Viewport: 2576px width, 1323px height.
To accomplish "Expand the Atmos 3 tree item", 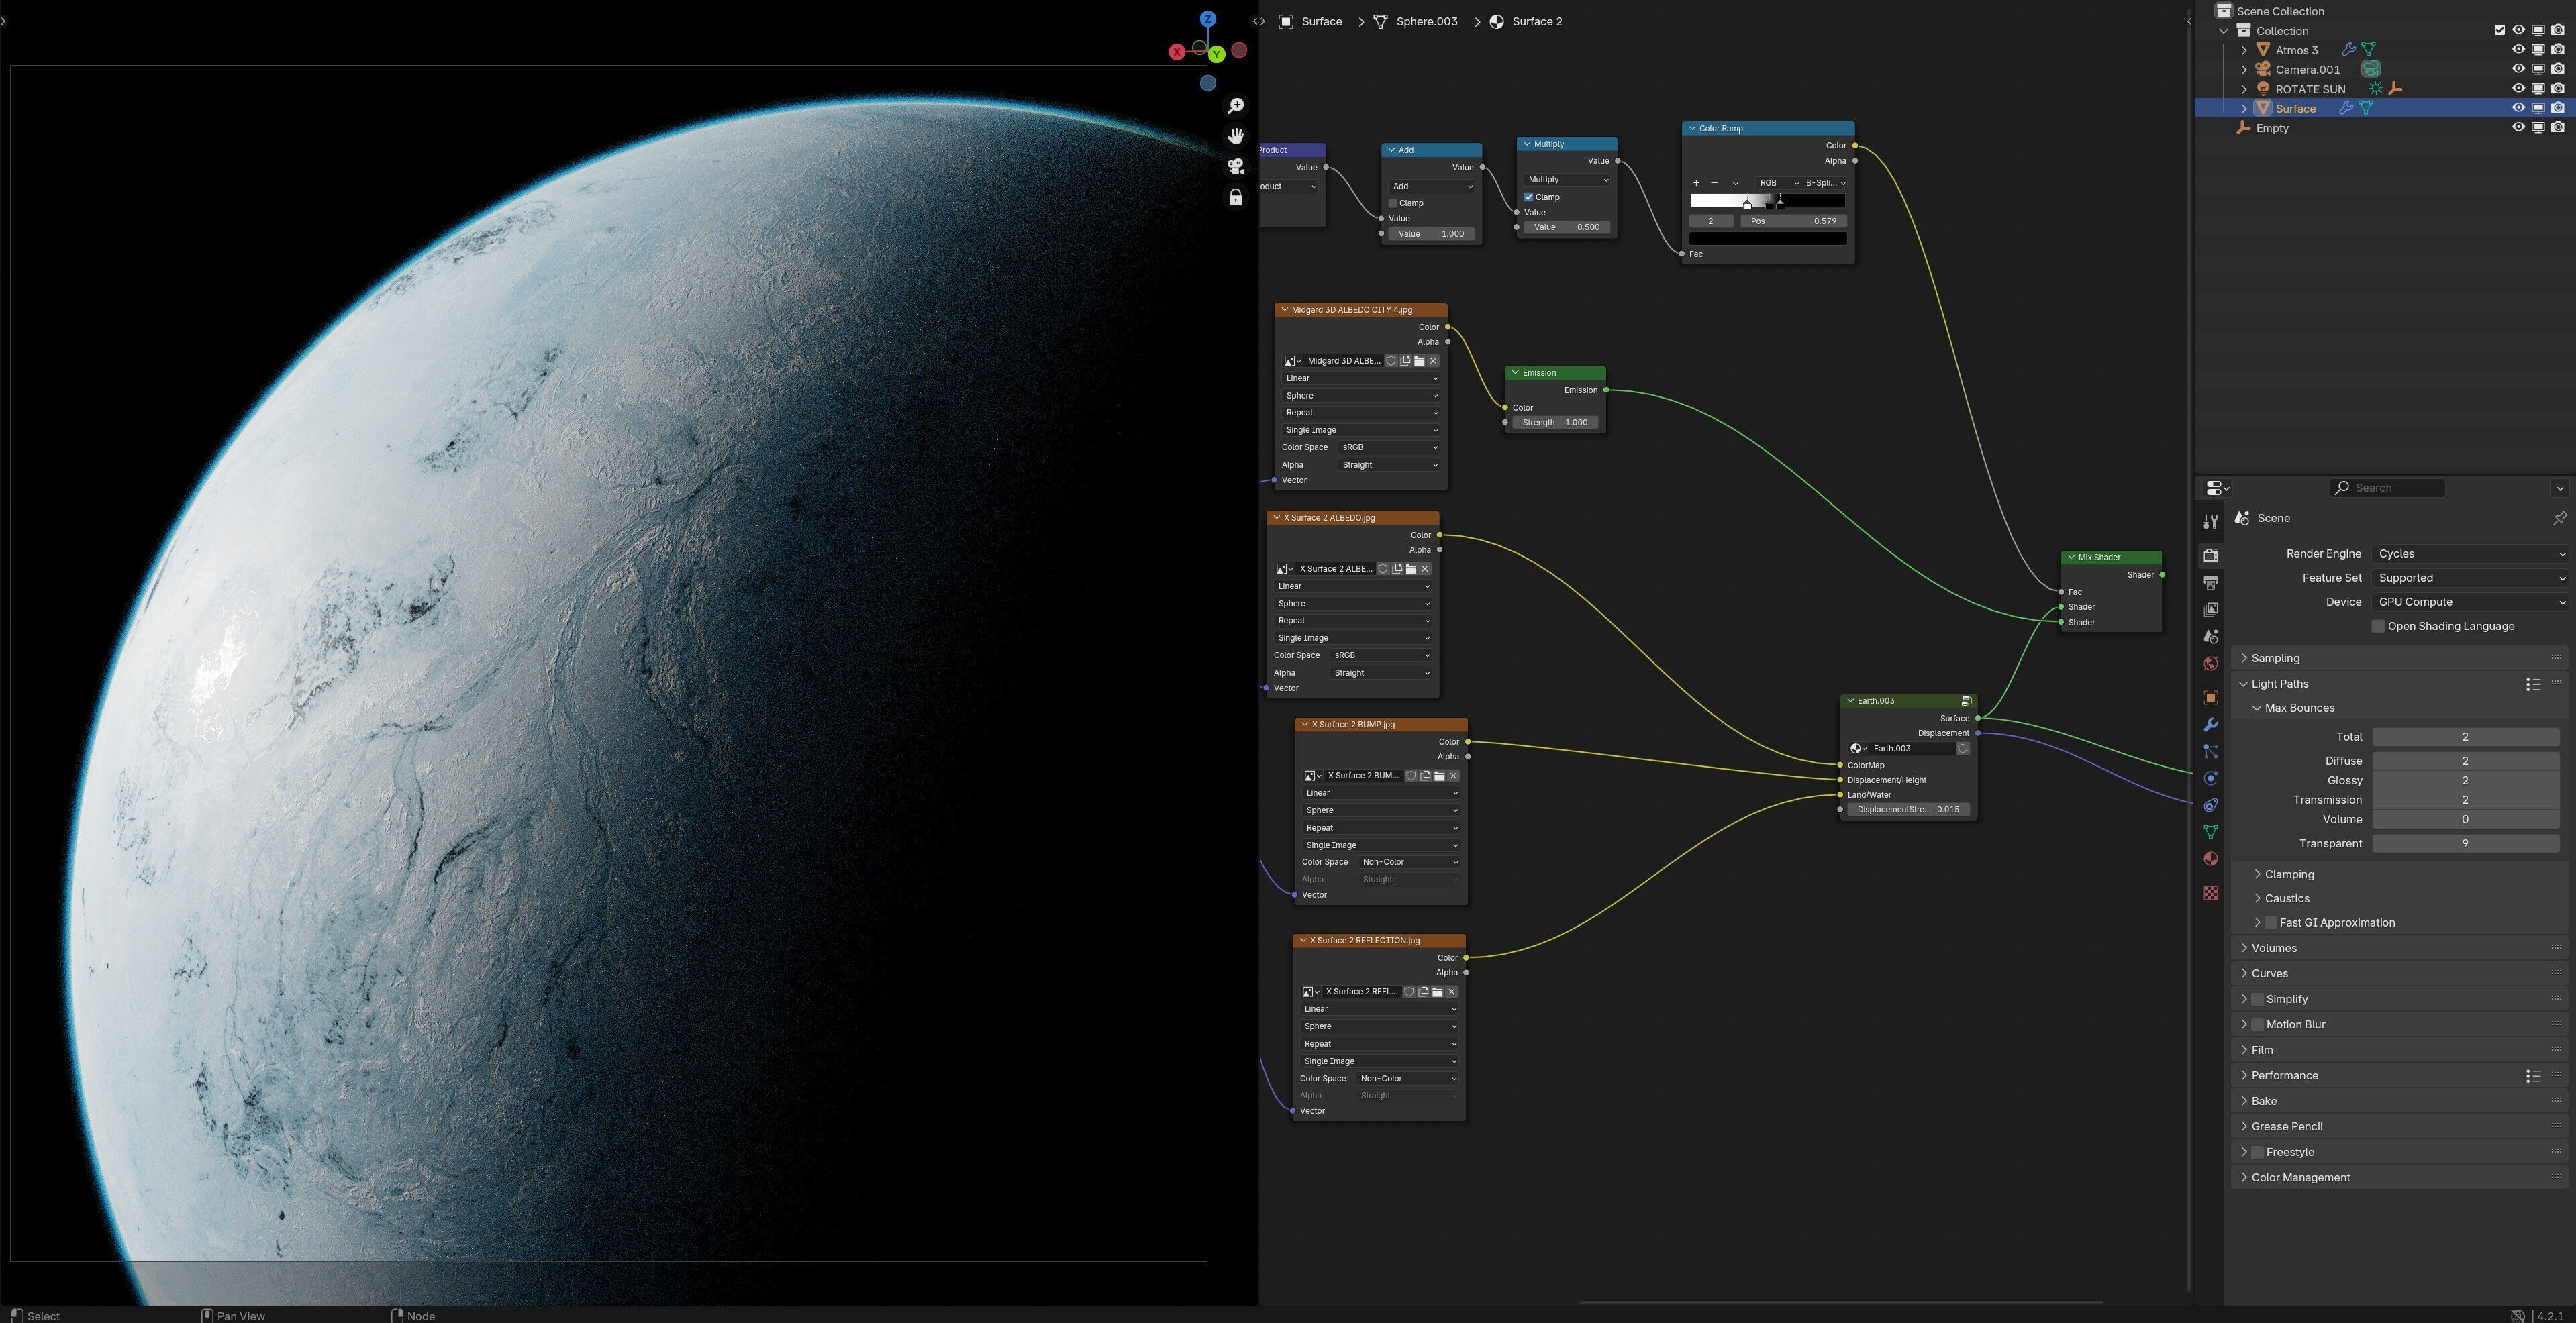I will pos(2245,50).
